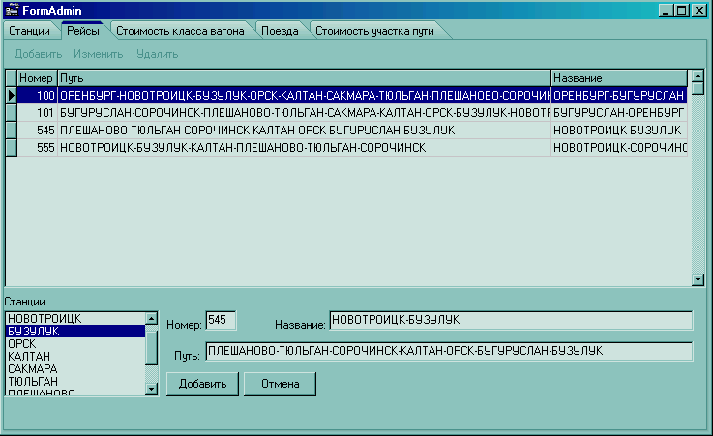Click the Номер column header
Viewport: 713px width, 436px height.
point(38,78)
